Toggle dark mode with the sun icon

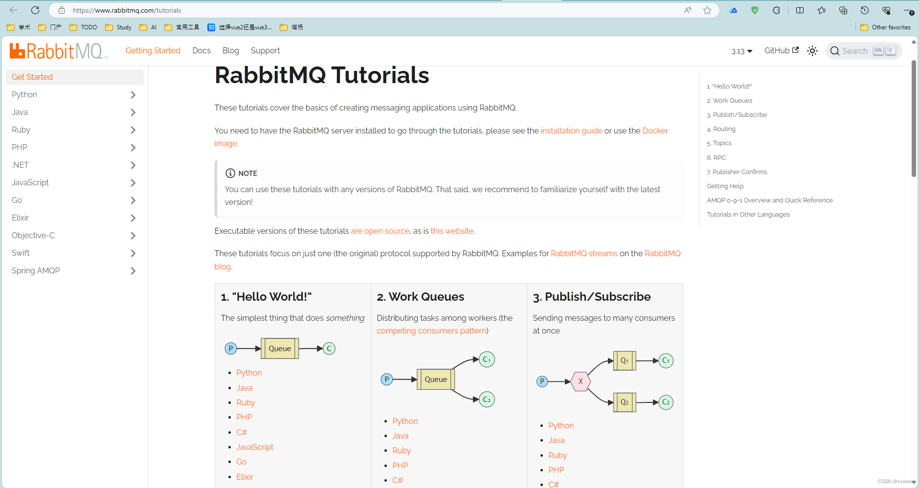[812, 50]
